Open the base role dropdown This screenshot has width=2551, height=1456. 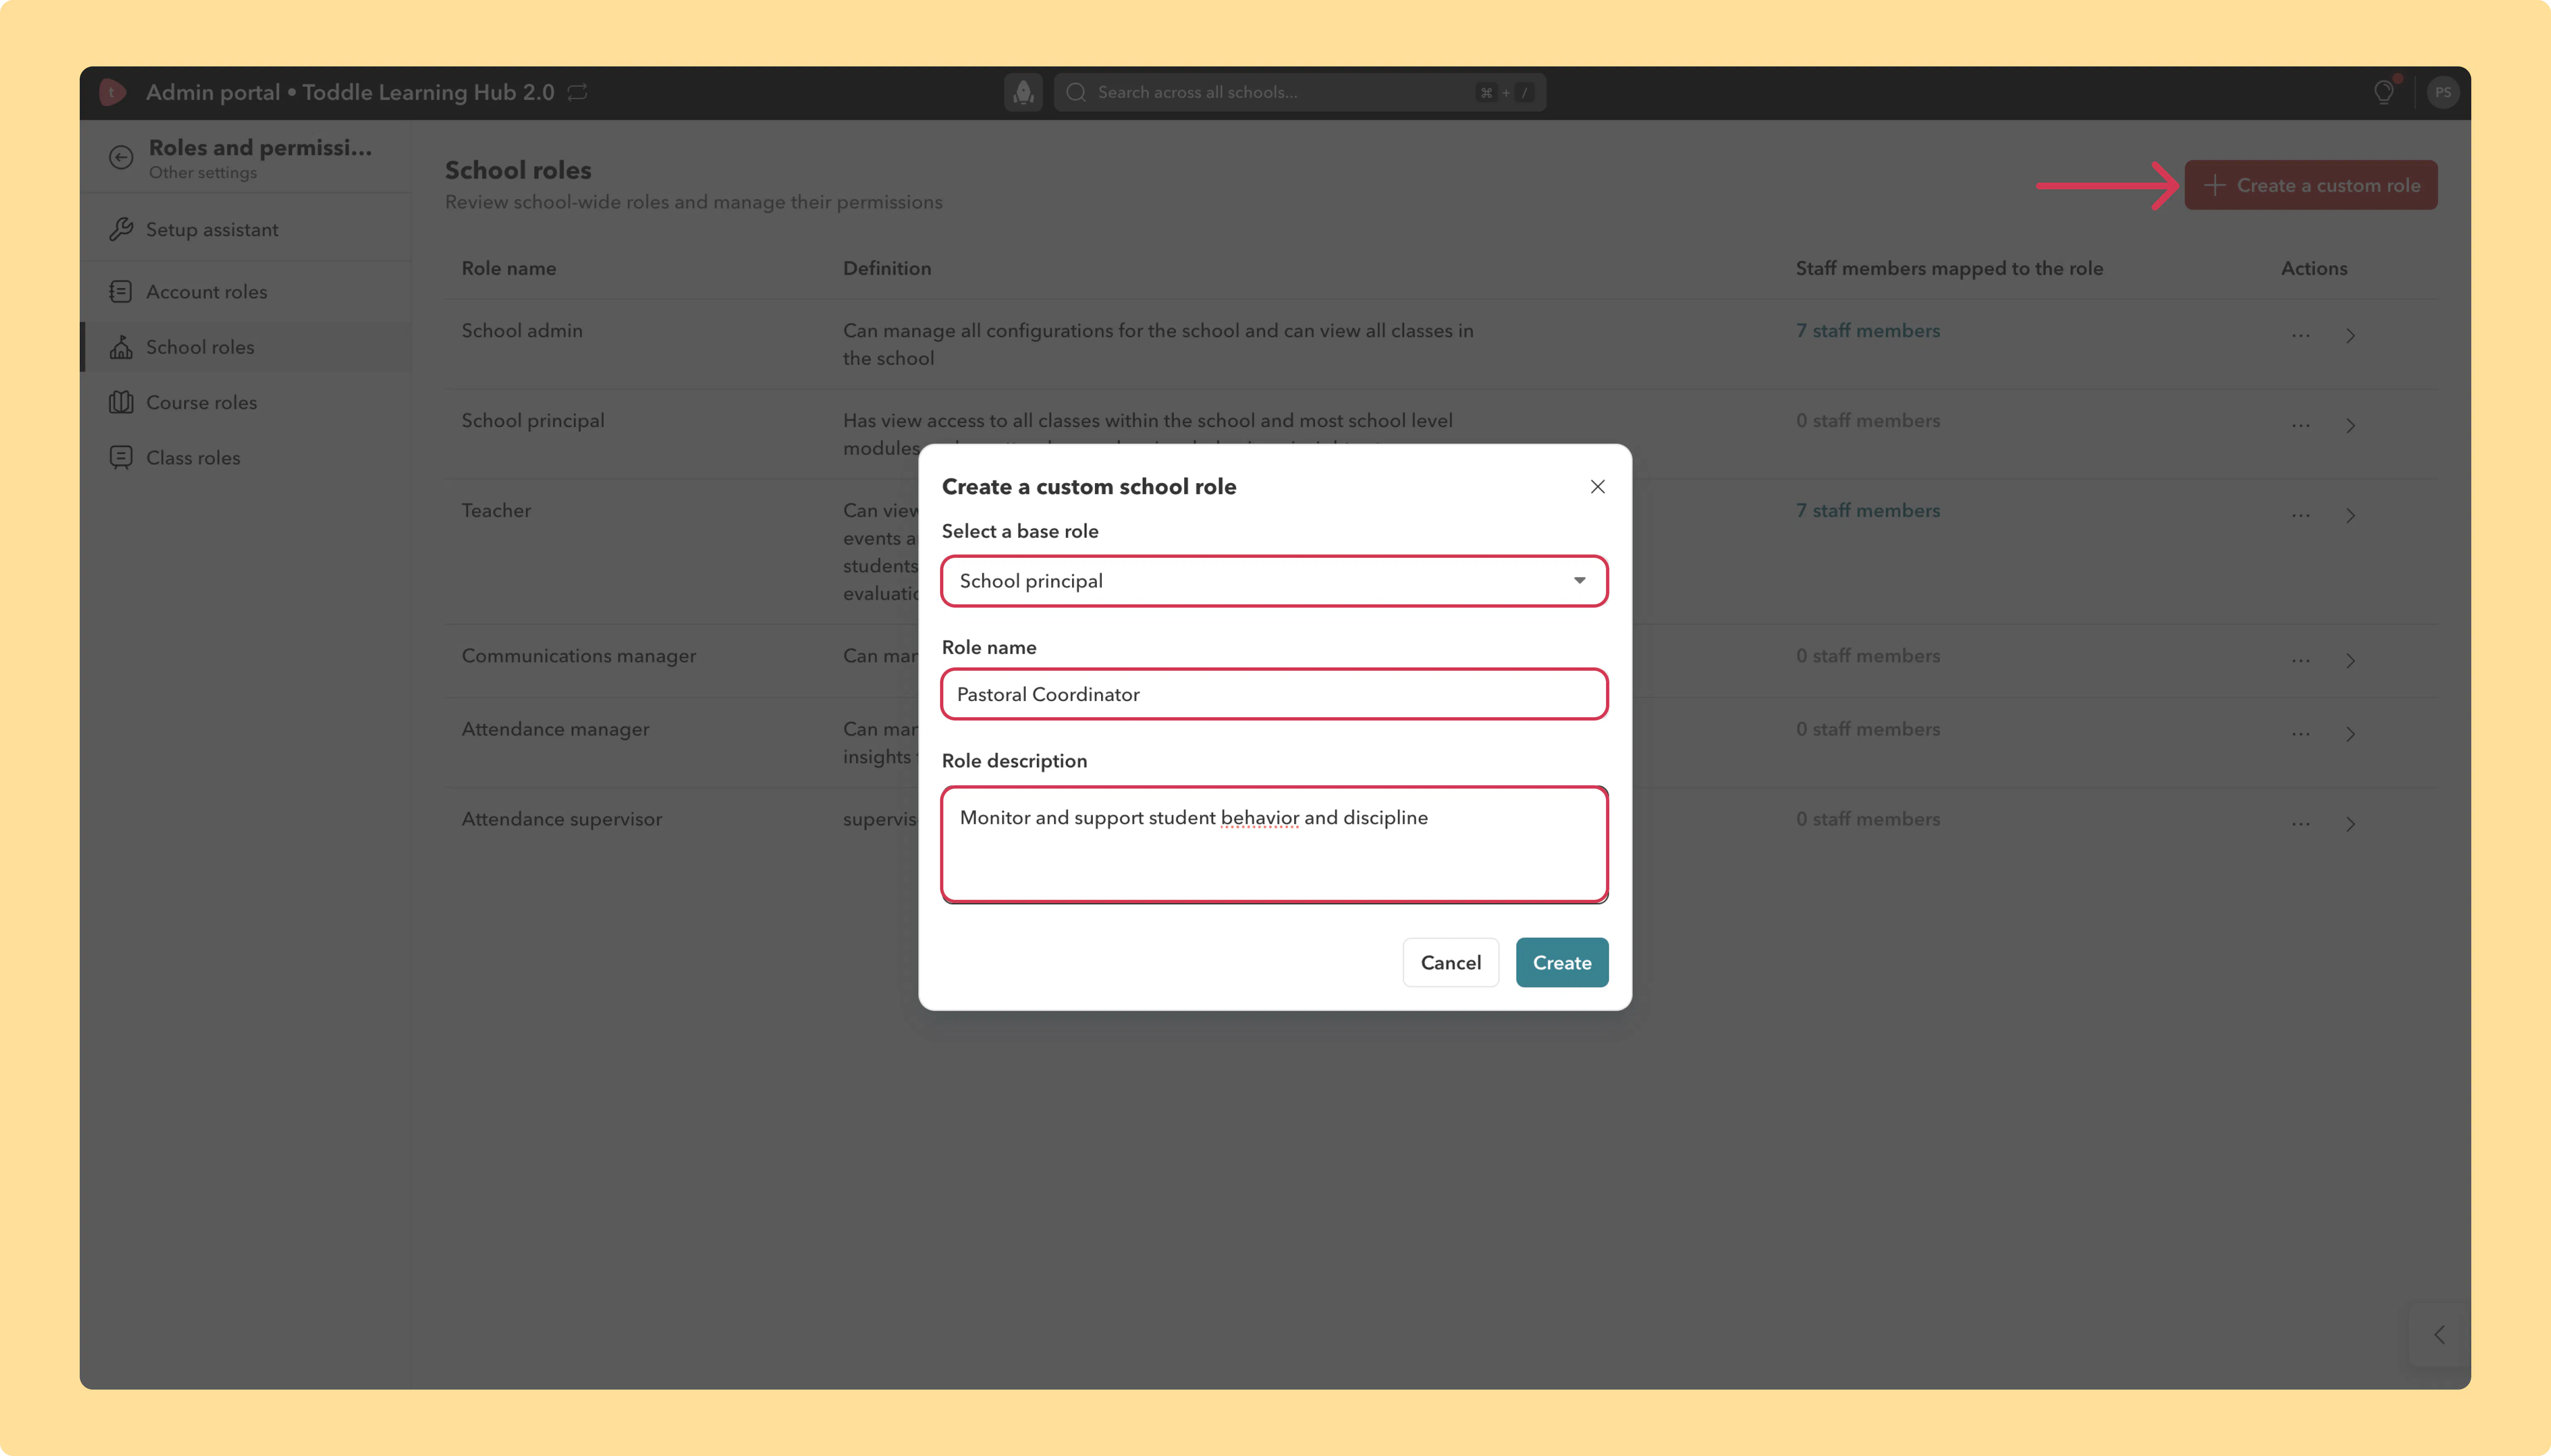pyautogui.click(x=1275, y=581)
